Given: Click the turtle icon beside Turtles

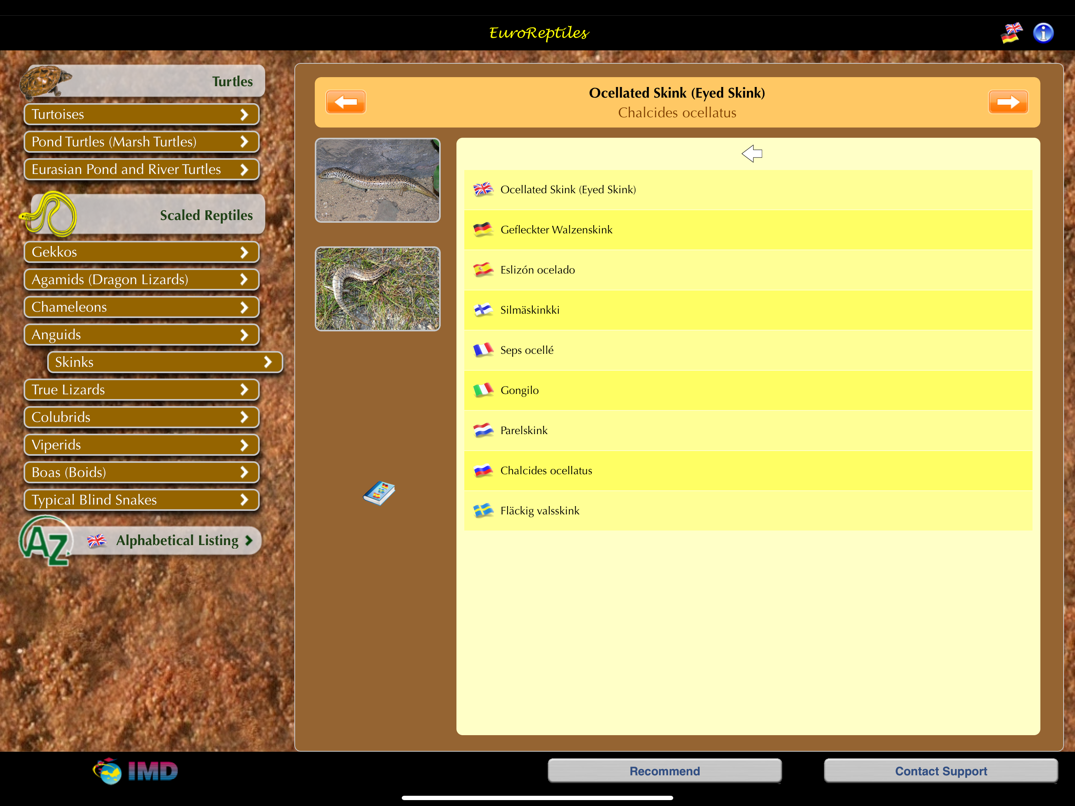Looking at the screenshot, I should (x=45, y=82).
